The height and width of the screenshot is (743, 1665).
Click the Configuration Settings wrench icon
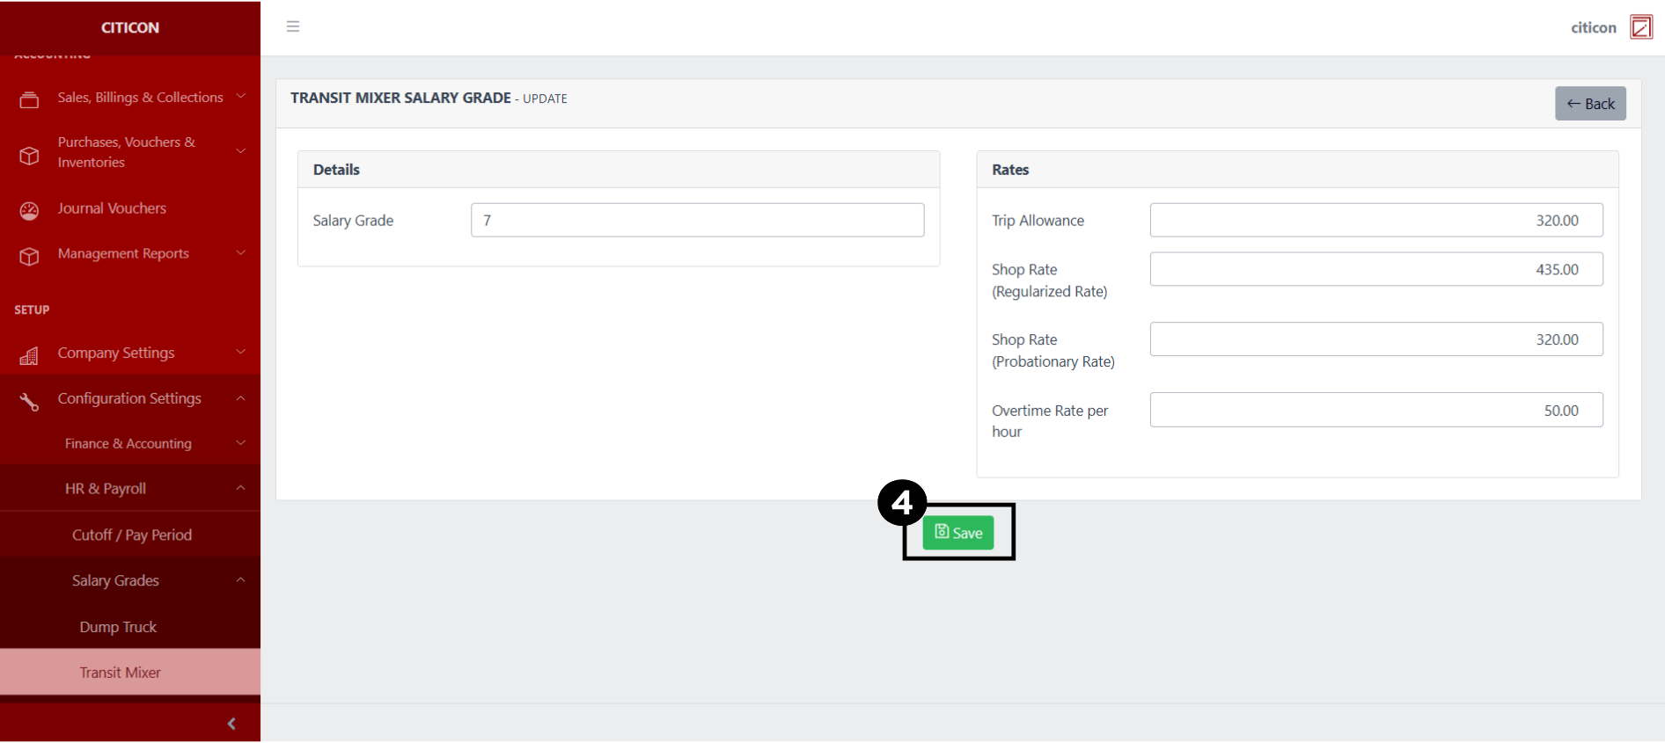29,401
